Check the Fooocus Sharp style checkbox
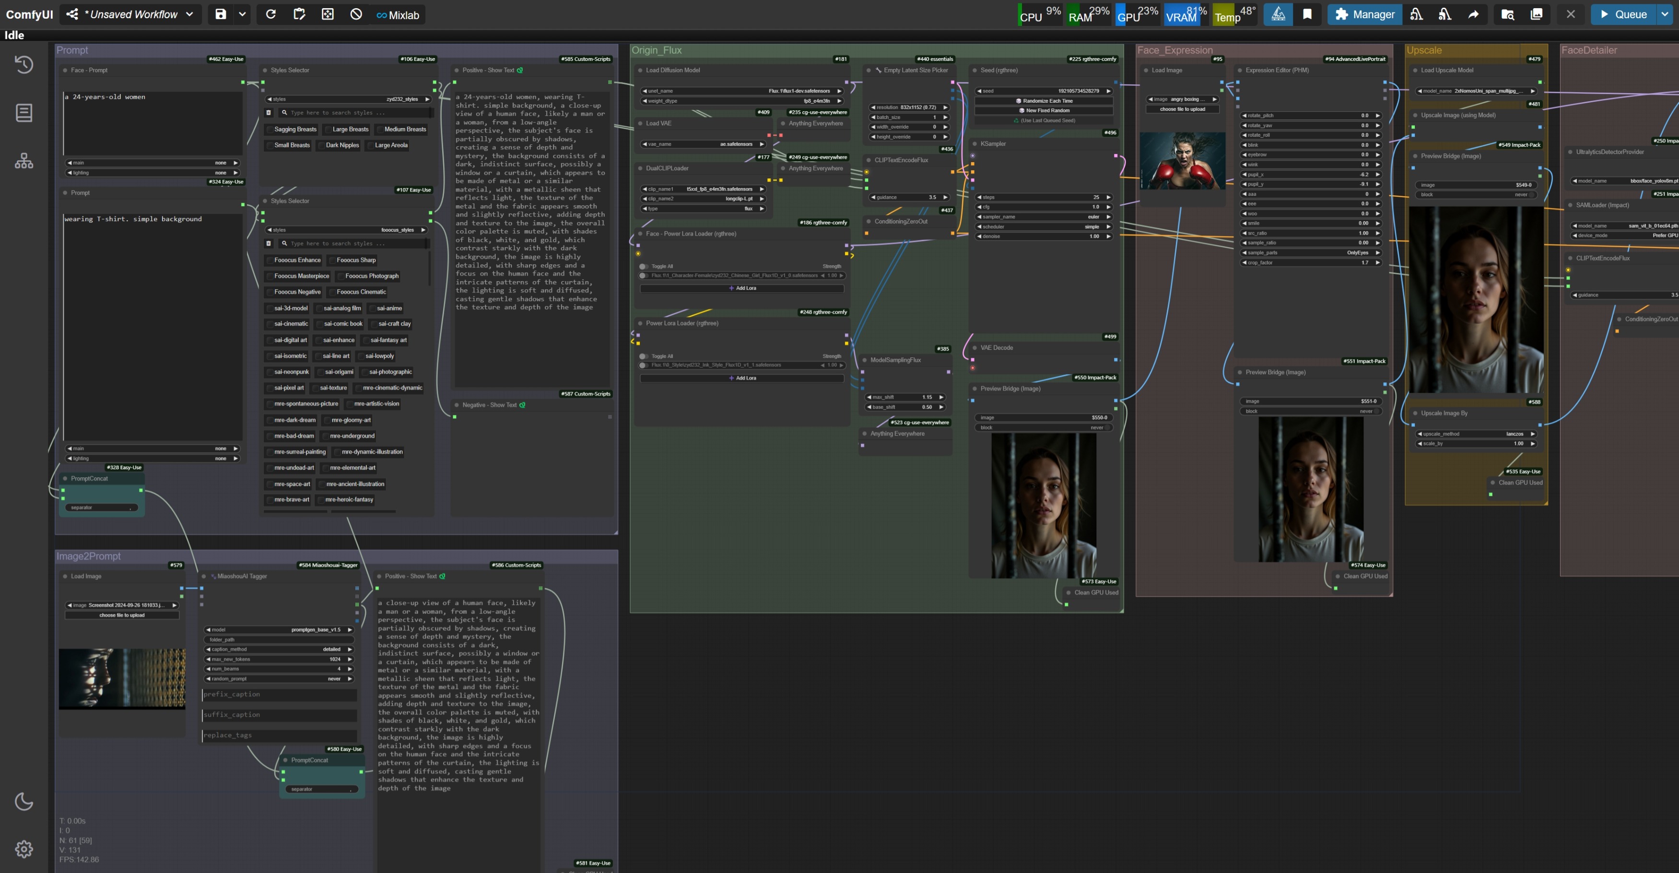 click(332, 260)
